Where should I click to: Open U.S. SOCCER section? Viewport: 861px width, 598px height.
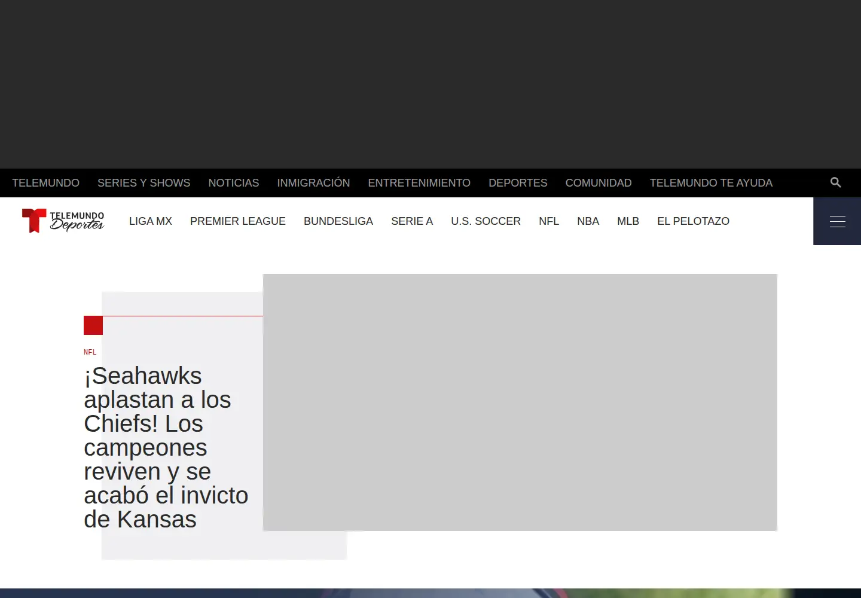pyautogui.click(x=486, y=221)
